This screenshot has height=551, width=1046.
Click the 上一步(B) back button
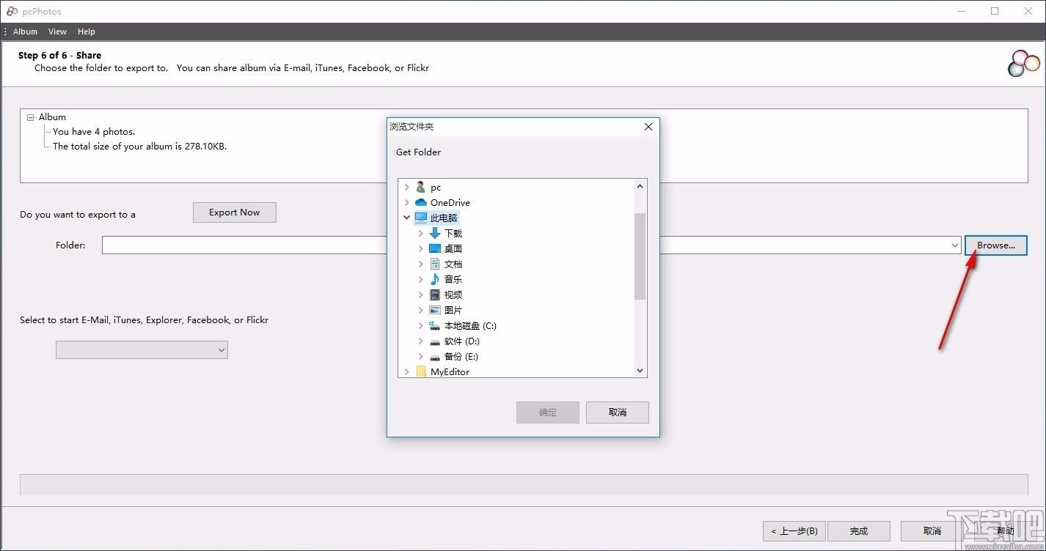click(794, 531)
